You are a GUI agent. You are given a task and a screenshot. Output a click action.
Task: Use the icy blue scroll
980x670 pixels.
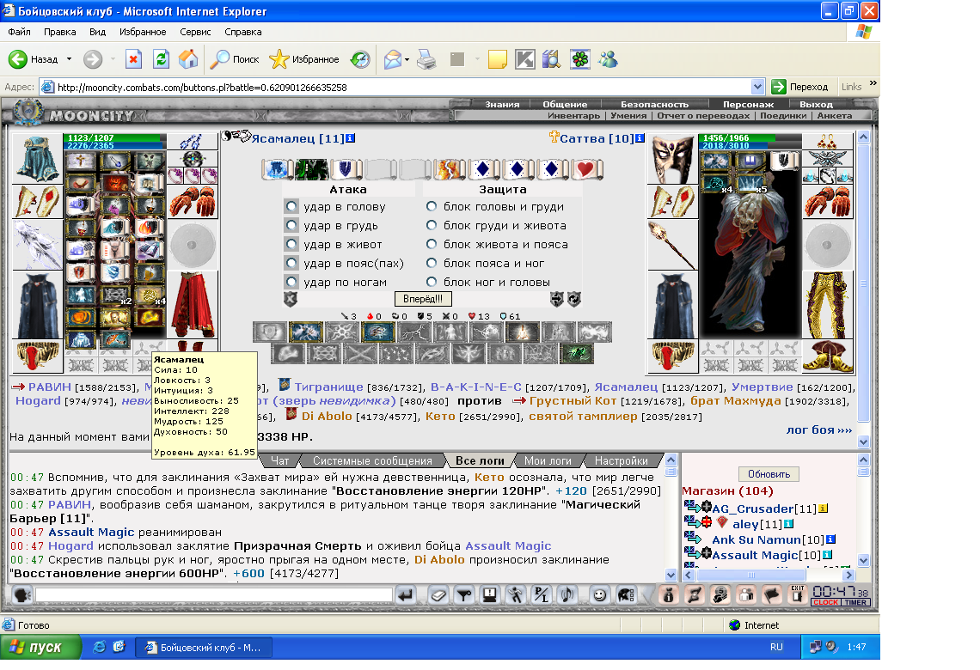[x=277, y=168]
